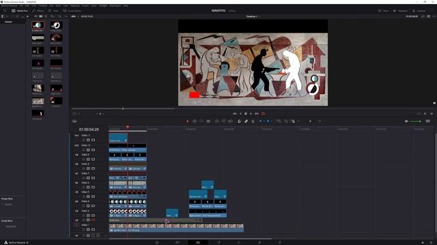Toggle timeline Snapping magnet icon
This screenshot has width=437, height=245.
(x=240, y=121)
